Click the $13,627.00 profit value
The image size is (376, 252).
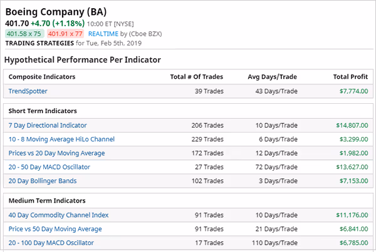352,167
